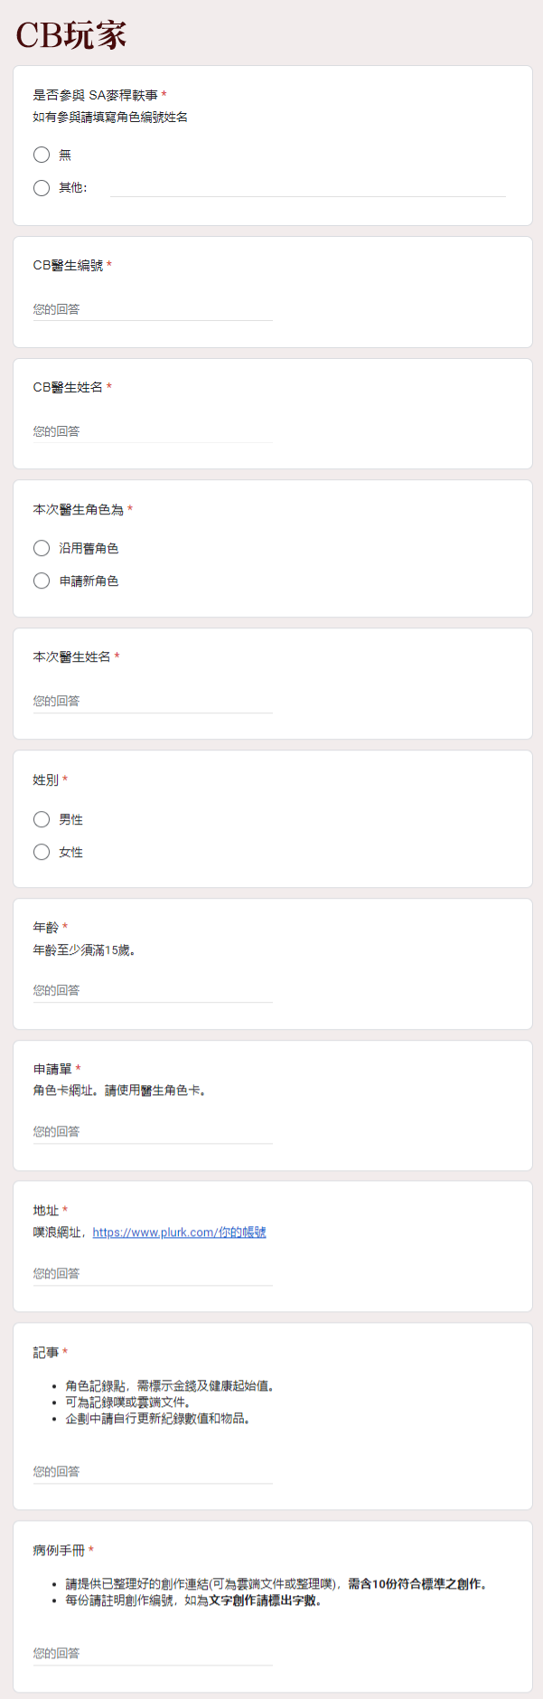Focus the CB醫生編號 answer field
This screenshot has width=543, height=1699.
pos(153,309)
